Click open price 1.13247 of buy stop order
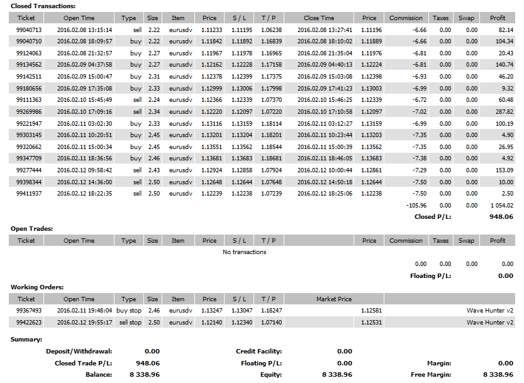Viewport: 524px width, 383px height. [x=211, y=311]
